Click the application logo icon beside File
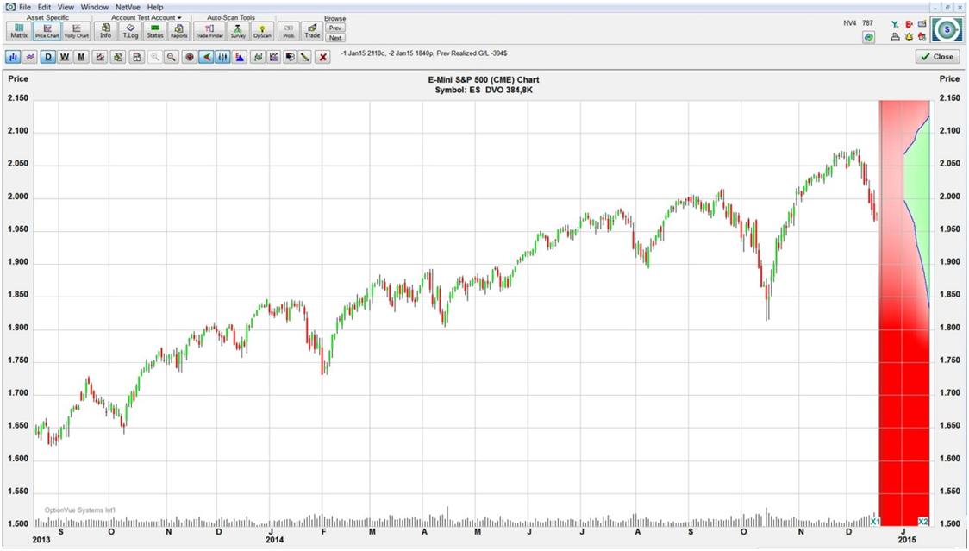Image resolution: width=969 pixels, height=551 pixels. pyautogui.click(x=9, y=7)
